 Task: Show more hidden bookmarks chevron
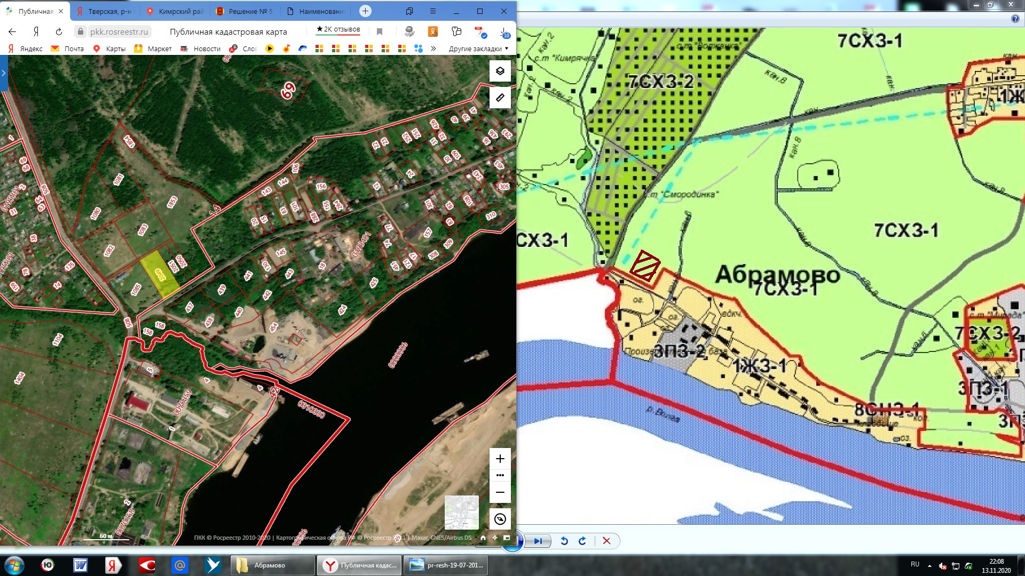tap(433, 49)
